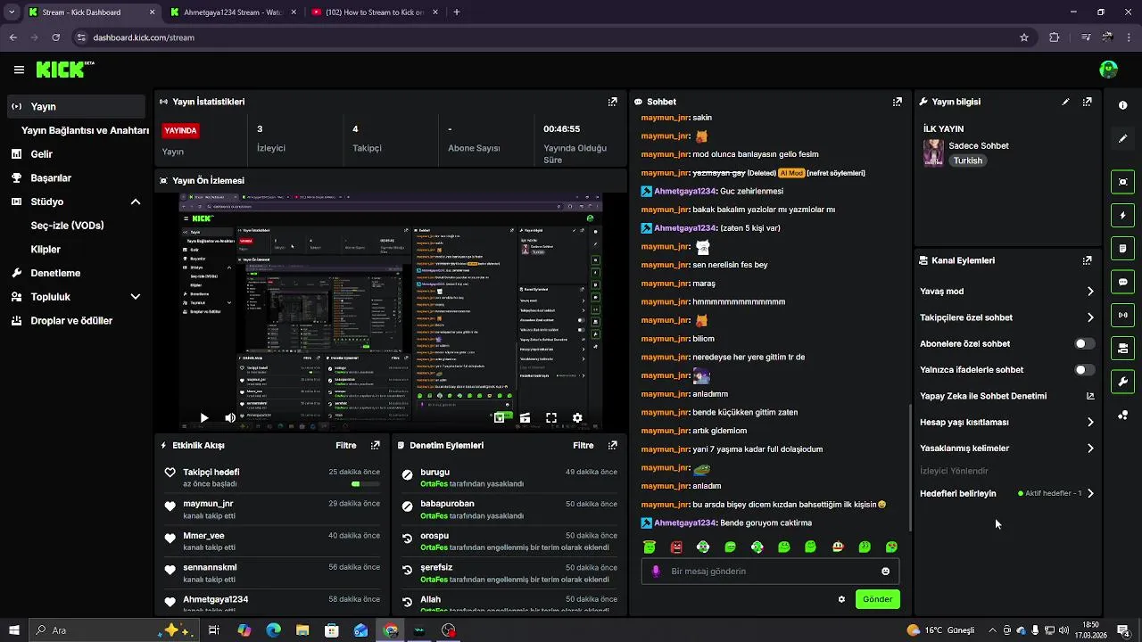
Task: Click the Bir mesaj gönderin input field
Action: point(770,572)
